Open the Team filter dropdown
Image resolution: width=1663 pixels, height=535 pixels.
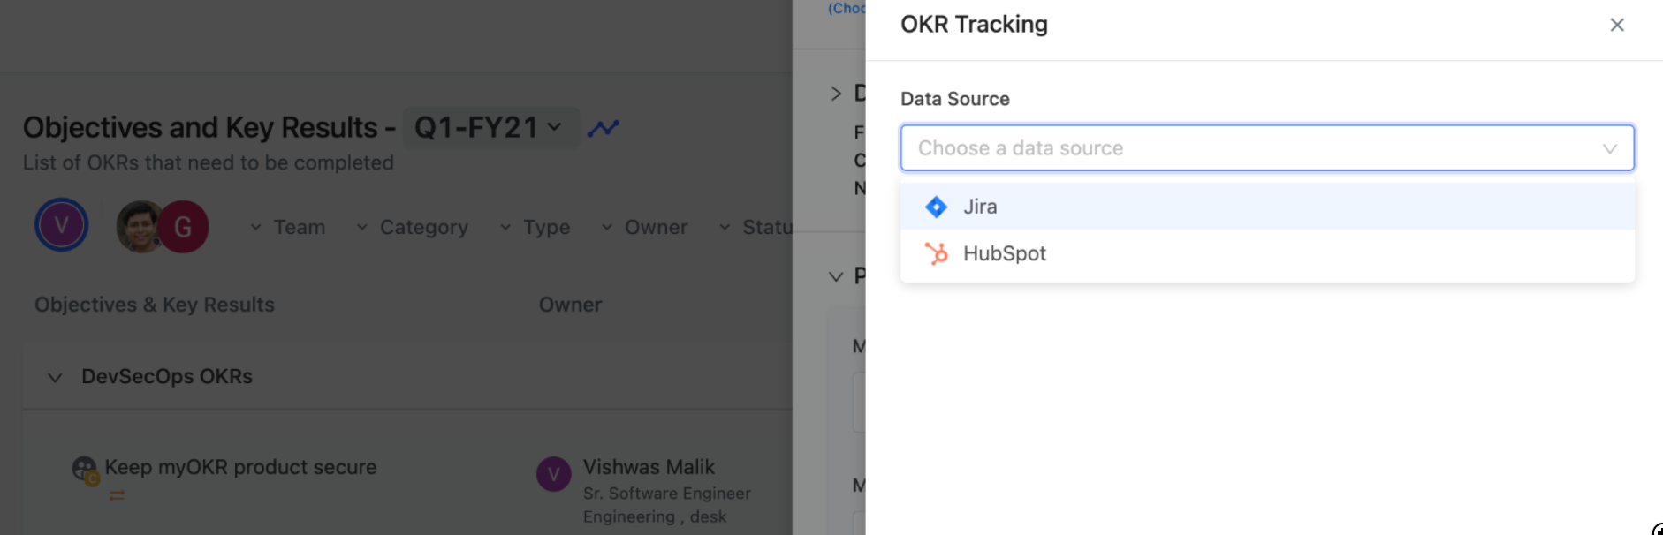pyautogui.click(x=288, y=227)
